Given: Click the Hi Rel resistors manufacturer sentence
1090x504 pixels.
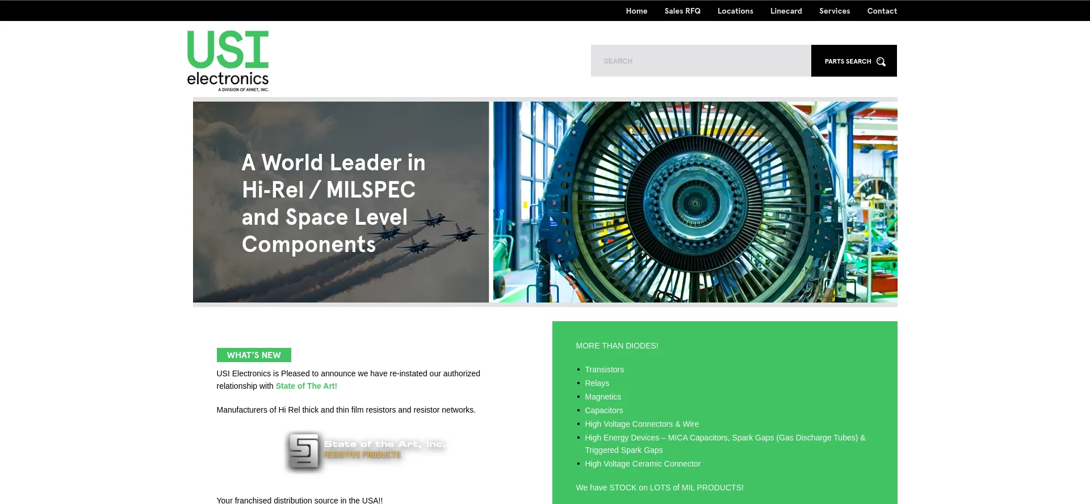Looking at the screenshot, I should [x=346, y=410].
